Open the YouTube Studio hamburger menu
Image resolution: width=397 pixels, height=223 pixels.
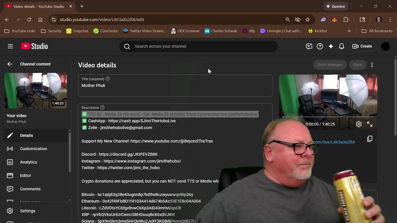click(10, 46)
